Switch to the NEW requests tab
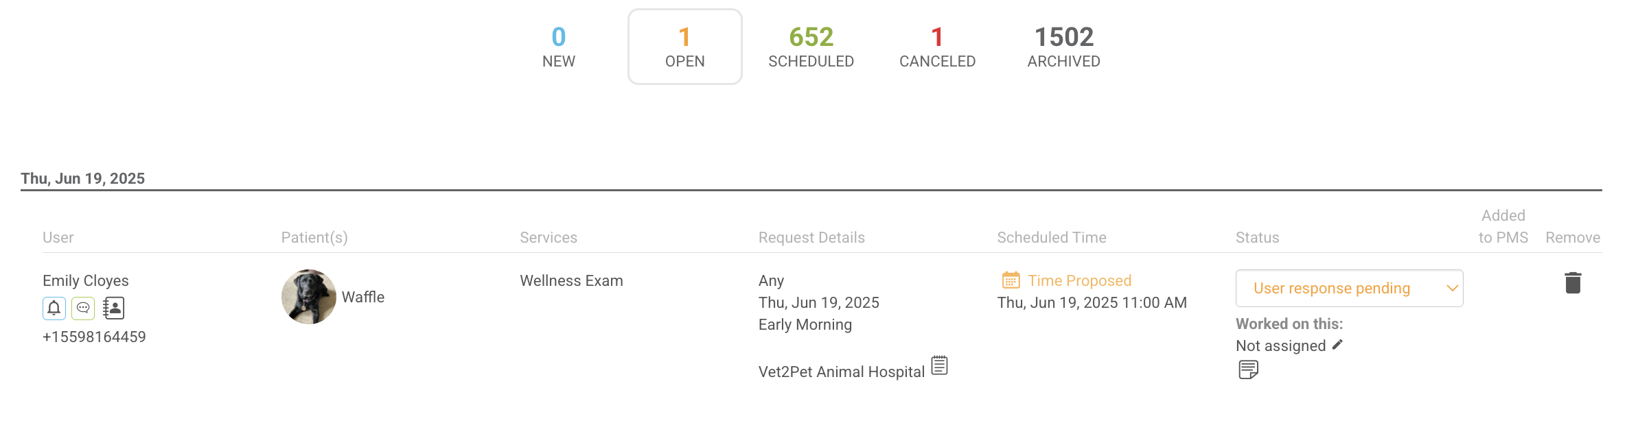 coord(559,47)
